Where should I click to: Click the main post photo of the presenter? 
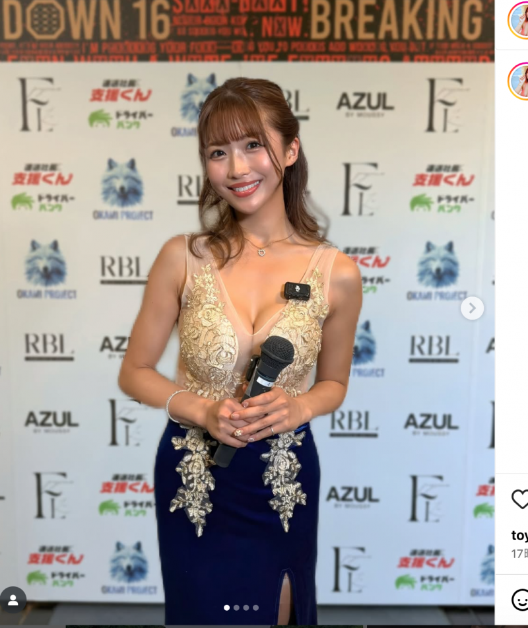tap(247, 320)
